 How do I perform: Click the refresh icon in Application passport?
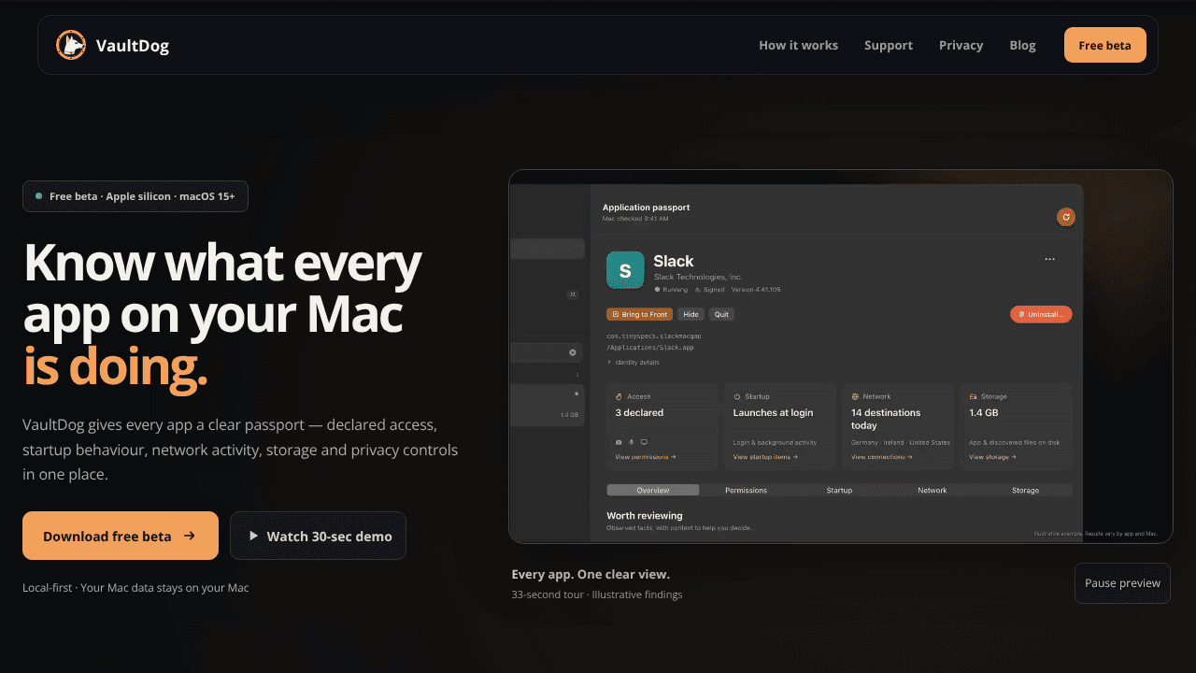1065,217
